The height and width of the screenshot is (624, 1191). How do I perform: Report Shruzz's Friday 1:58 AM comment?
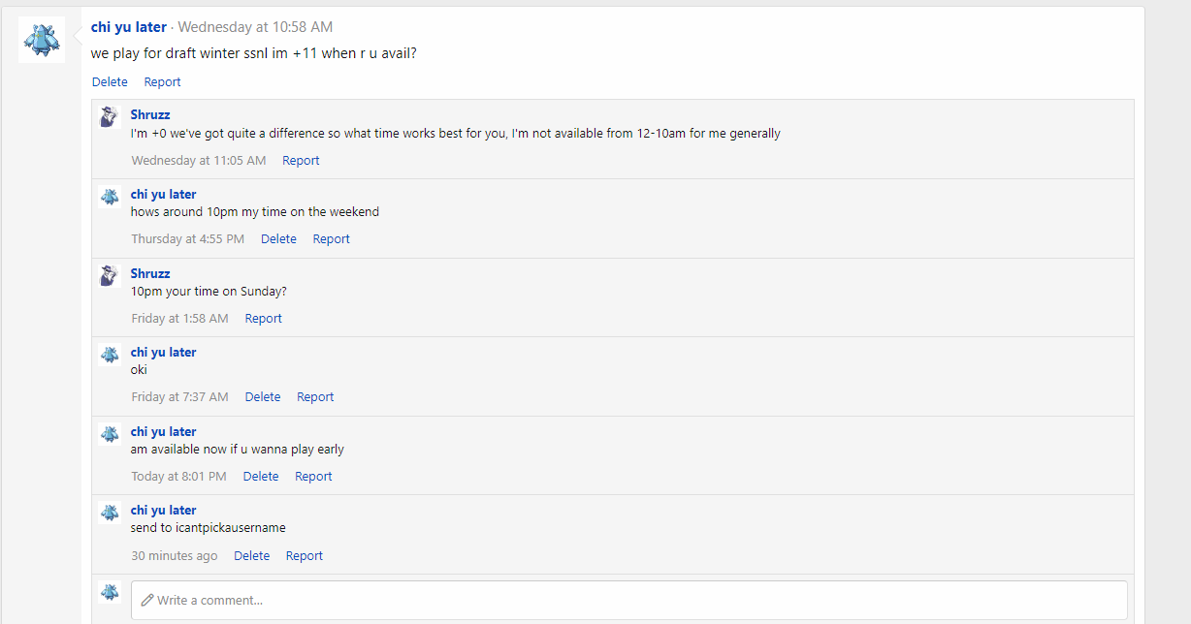[x=263, y=319]
